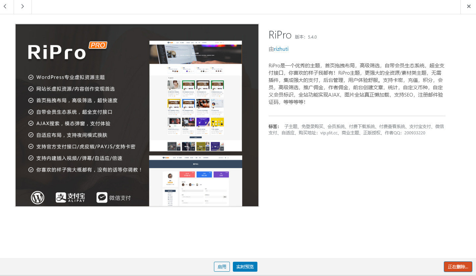Navigate to next theme with right arrow
This screenshot has width=476, height=276.
pyautogui.click(x=22, y=6)
